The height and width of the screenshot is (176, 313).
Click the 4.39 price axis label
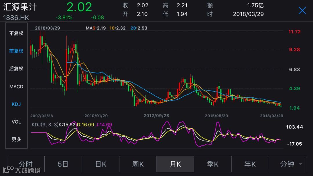pyautogui.click(x=294, y=88)
